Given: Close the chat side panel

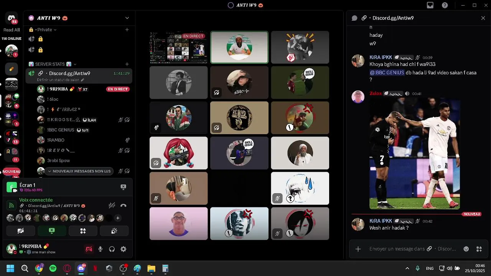Looking at the screenshot, I should pos(483,18).
